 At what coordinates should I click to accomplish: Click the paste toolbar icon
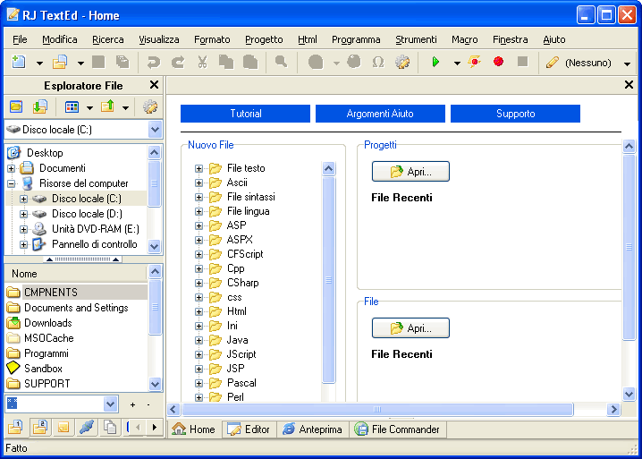click(250, 63)
